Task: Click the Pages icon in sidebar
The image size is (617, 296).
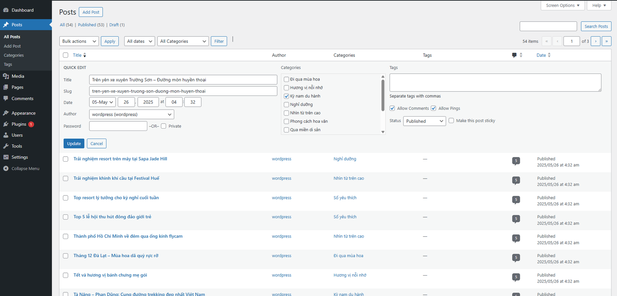Action: [6, 87]
